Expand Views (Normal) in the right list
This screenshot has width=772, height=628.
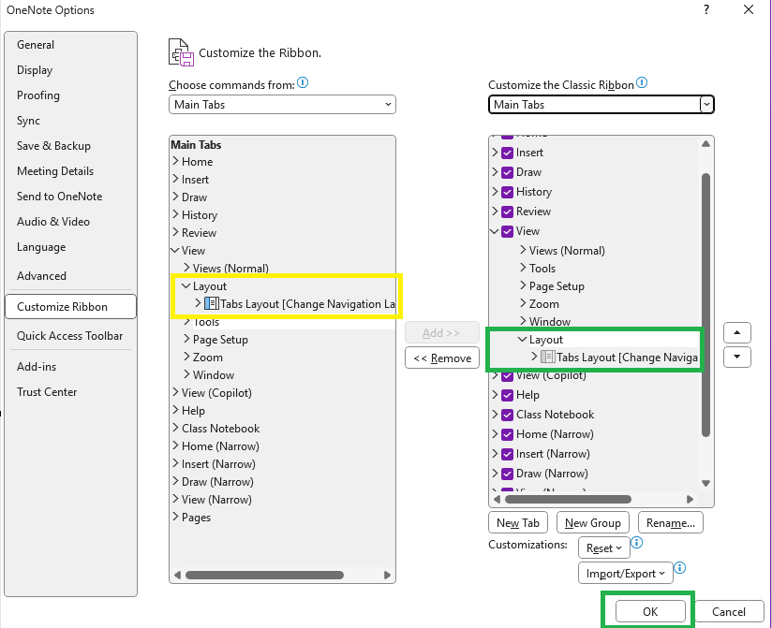pos(523,250)
